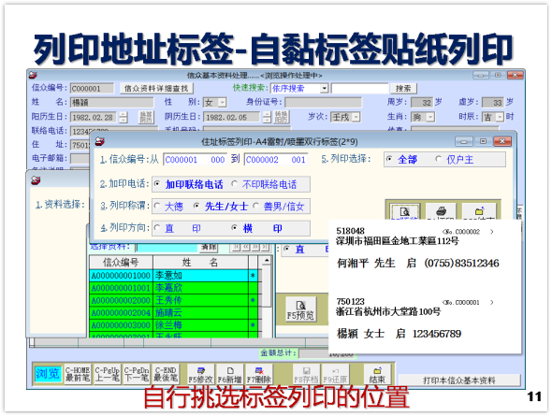Select the 全部 print option

click(402, 160)
